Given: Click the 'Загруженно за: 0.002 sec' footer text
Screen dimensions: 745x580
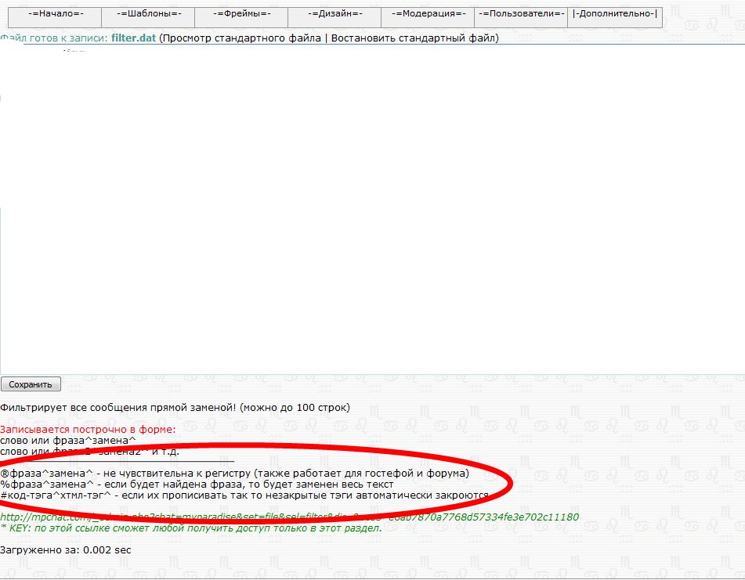Looking at the screenshot, I should (66, 549).
